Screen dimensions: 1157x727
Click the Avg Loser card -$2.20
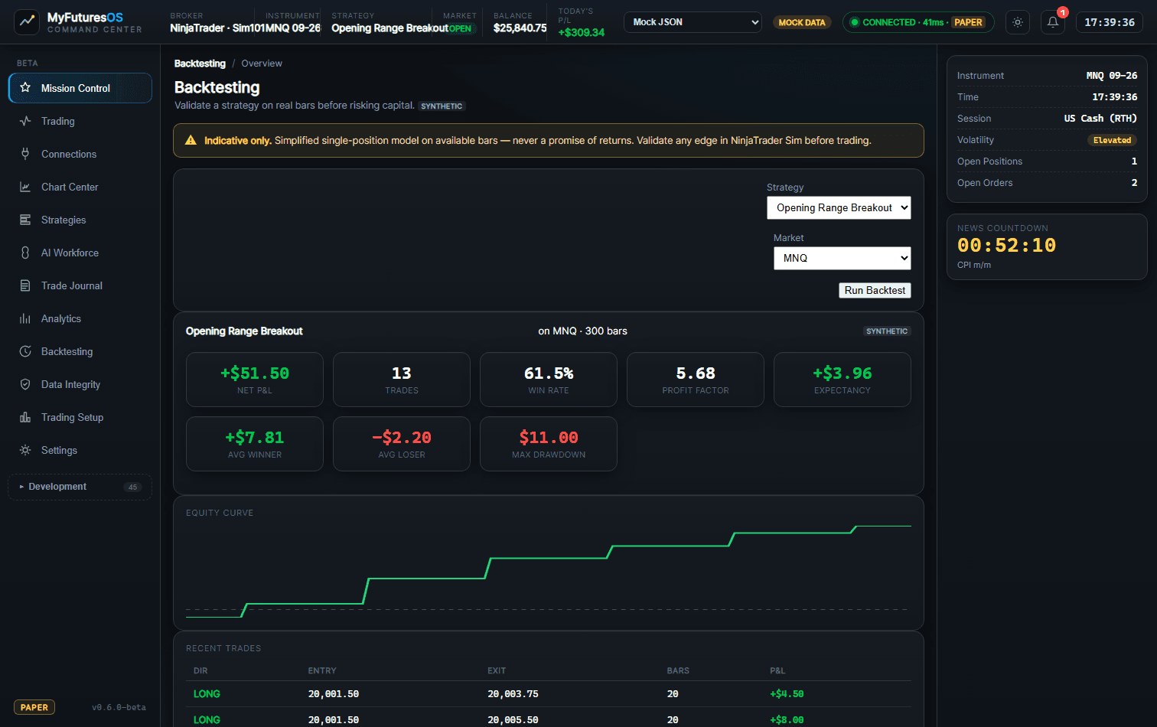tap(402, 444)
